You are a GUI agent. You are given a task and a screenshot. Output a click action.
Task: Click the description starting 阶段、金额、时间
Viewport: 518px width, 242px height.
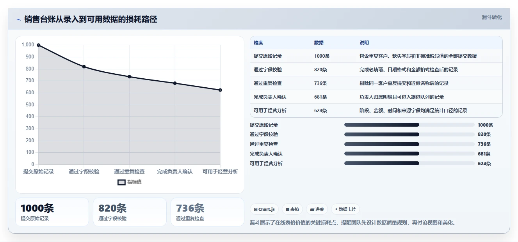coord(413,111)
